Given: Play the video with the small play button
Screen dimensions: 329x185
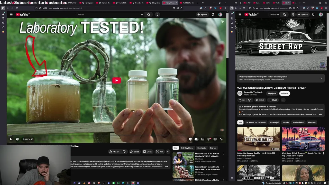Looking at the screenshot, I should 11,139.
